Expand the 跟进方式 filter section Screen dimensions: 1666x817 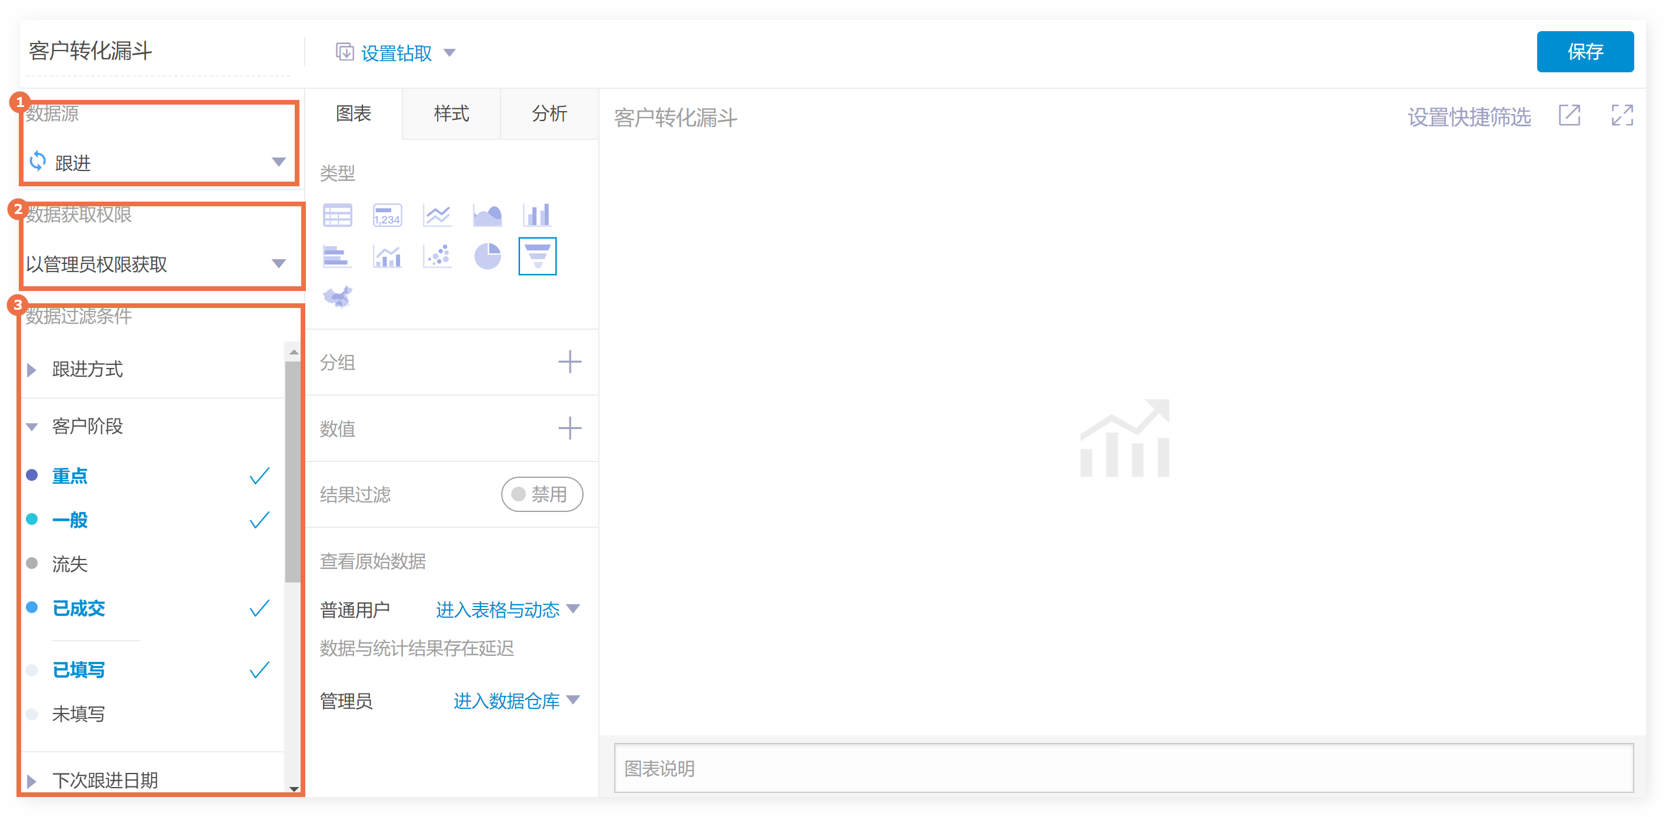point(87,369)
